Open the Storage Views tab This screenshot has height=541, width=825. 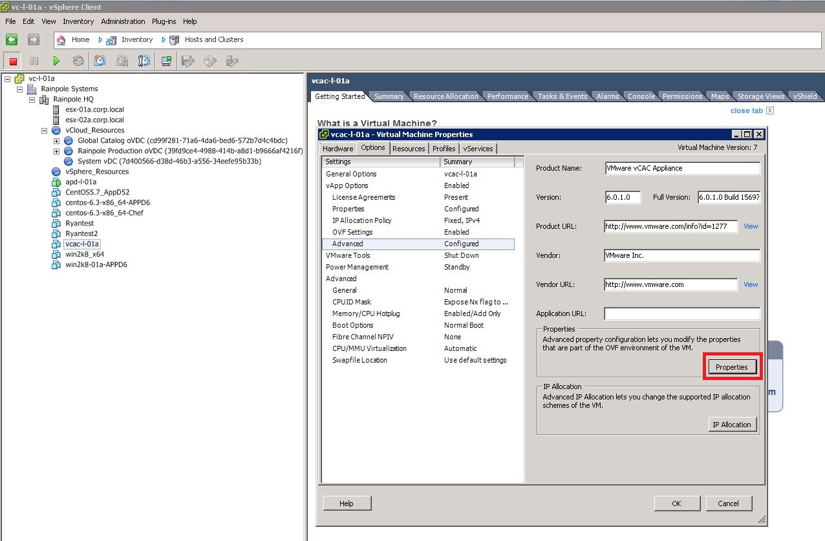[761, 96]
